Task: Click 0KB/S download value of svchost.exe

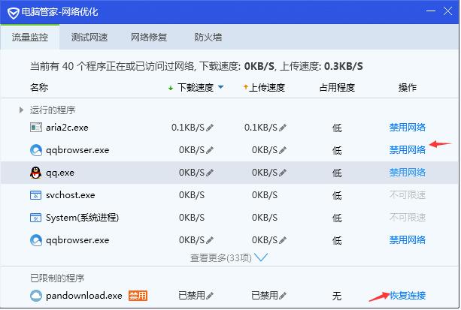Action: (x=192, y=195)
